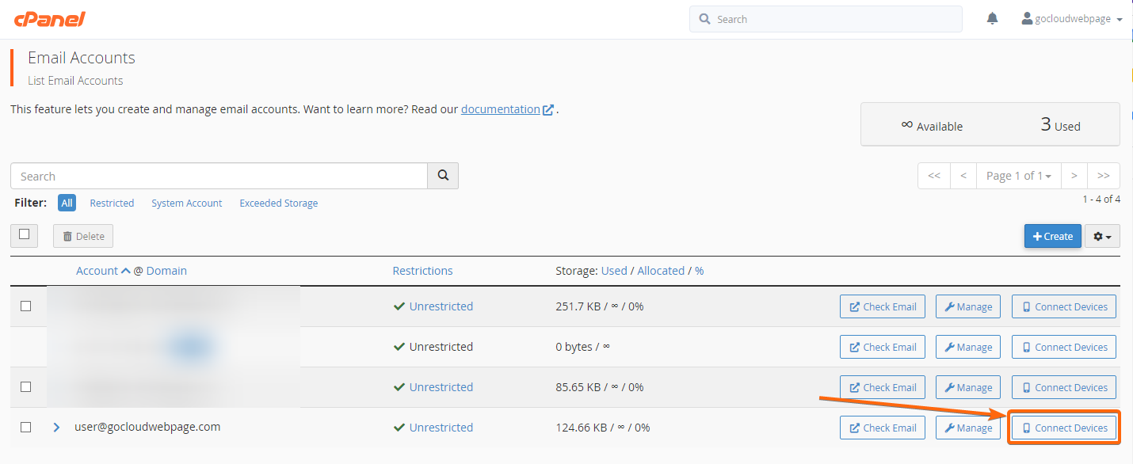
Task: Filter by Restricted accounts
Action: pyautogui.click(x=112, y=203)
